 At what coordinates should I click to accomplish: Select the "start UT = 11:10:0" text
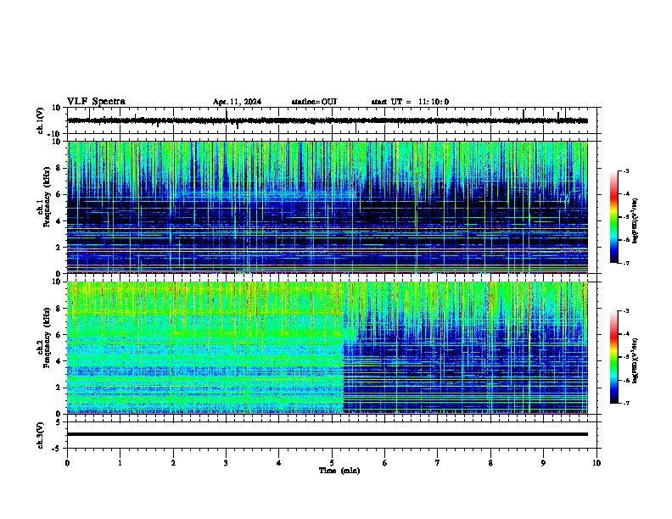[410, 102]
